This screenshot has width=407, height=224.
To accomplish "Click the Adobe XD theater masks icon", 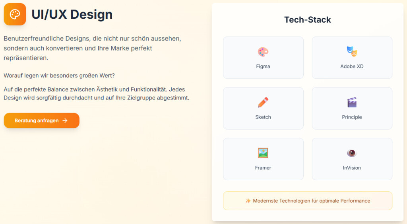I will pos(352,51).
